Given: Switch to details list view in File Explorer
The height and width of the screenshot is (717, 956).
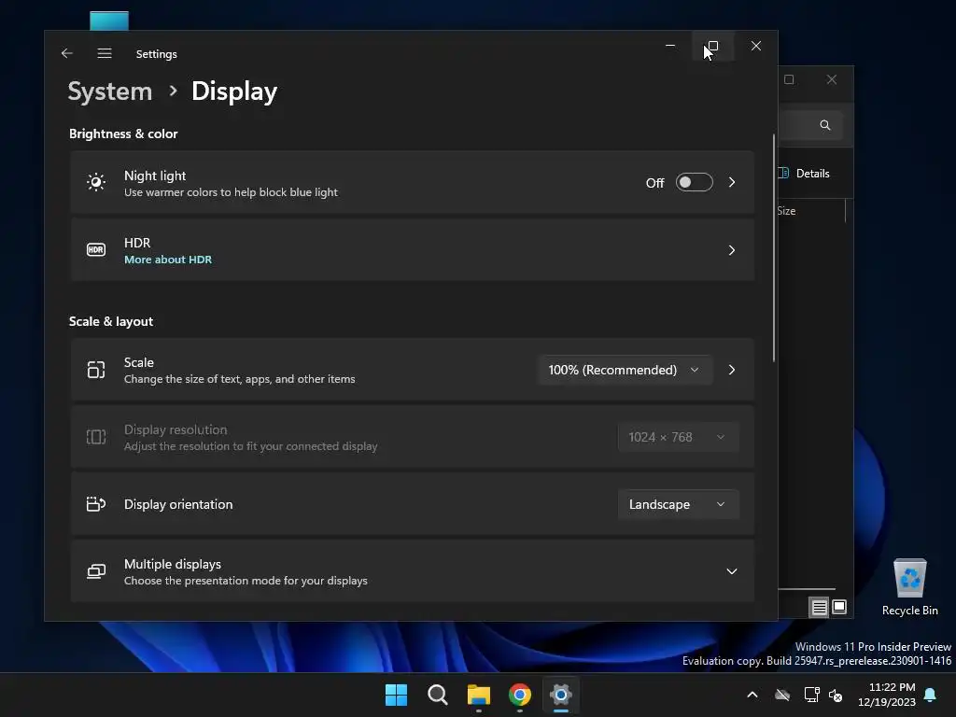Looking at the screenshot, I should tap(819, 607).
